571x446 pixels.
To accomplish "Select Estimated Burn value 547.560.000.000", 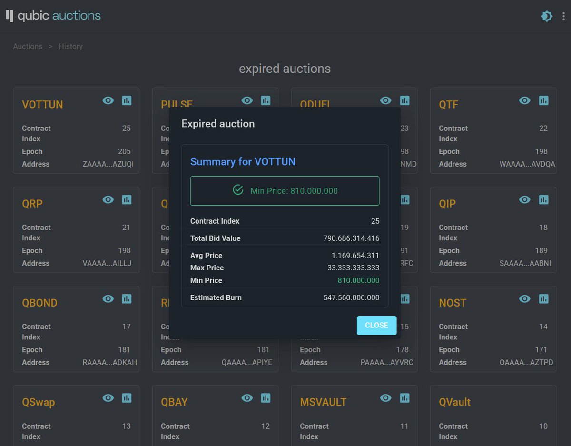I will [x=351, y=297].
